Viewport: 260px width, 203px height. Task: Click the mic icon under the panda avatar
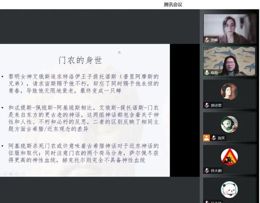pyautogui.click(x=207, y=201)
